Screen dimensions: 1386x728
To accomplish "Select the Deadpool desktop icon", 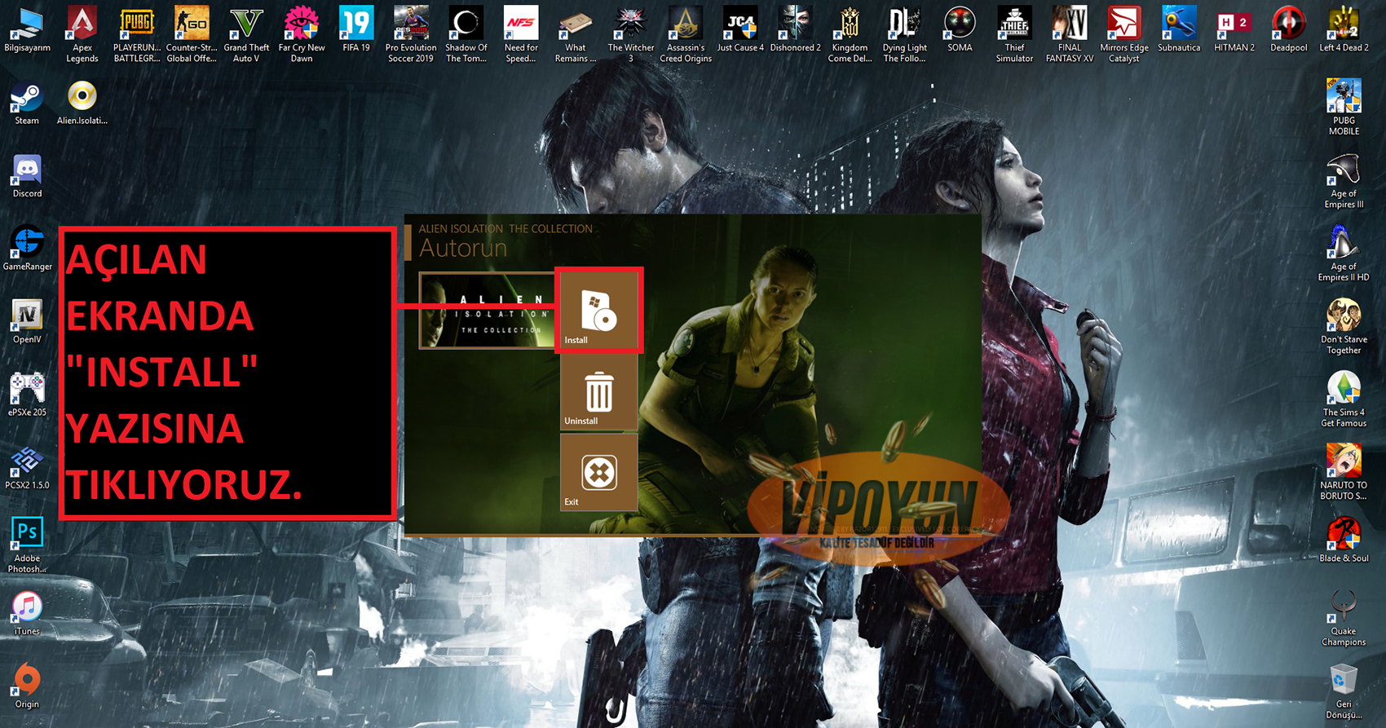I will tap(1288, 29).
